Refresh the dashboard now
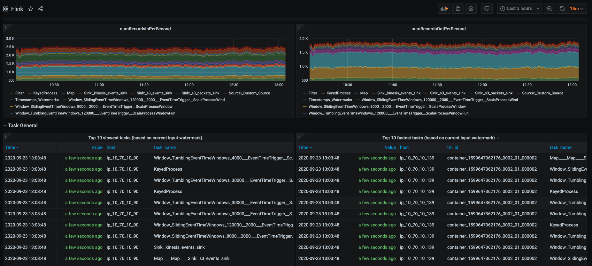This screenshot has height=266, width=592. tap(562, 9)
